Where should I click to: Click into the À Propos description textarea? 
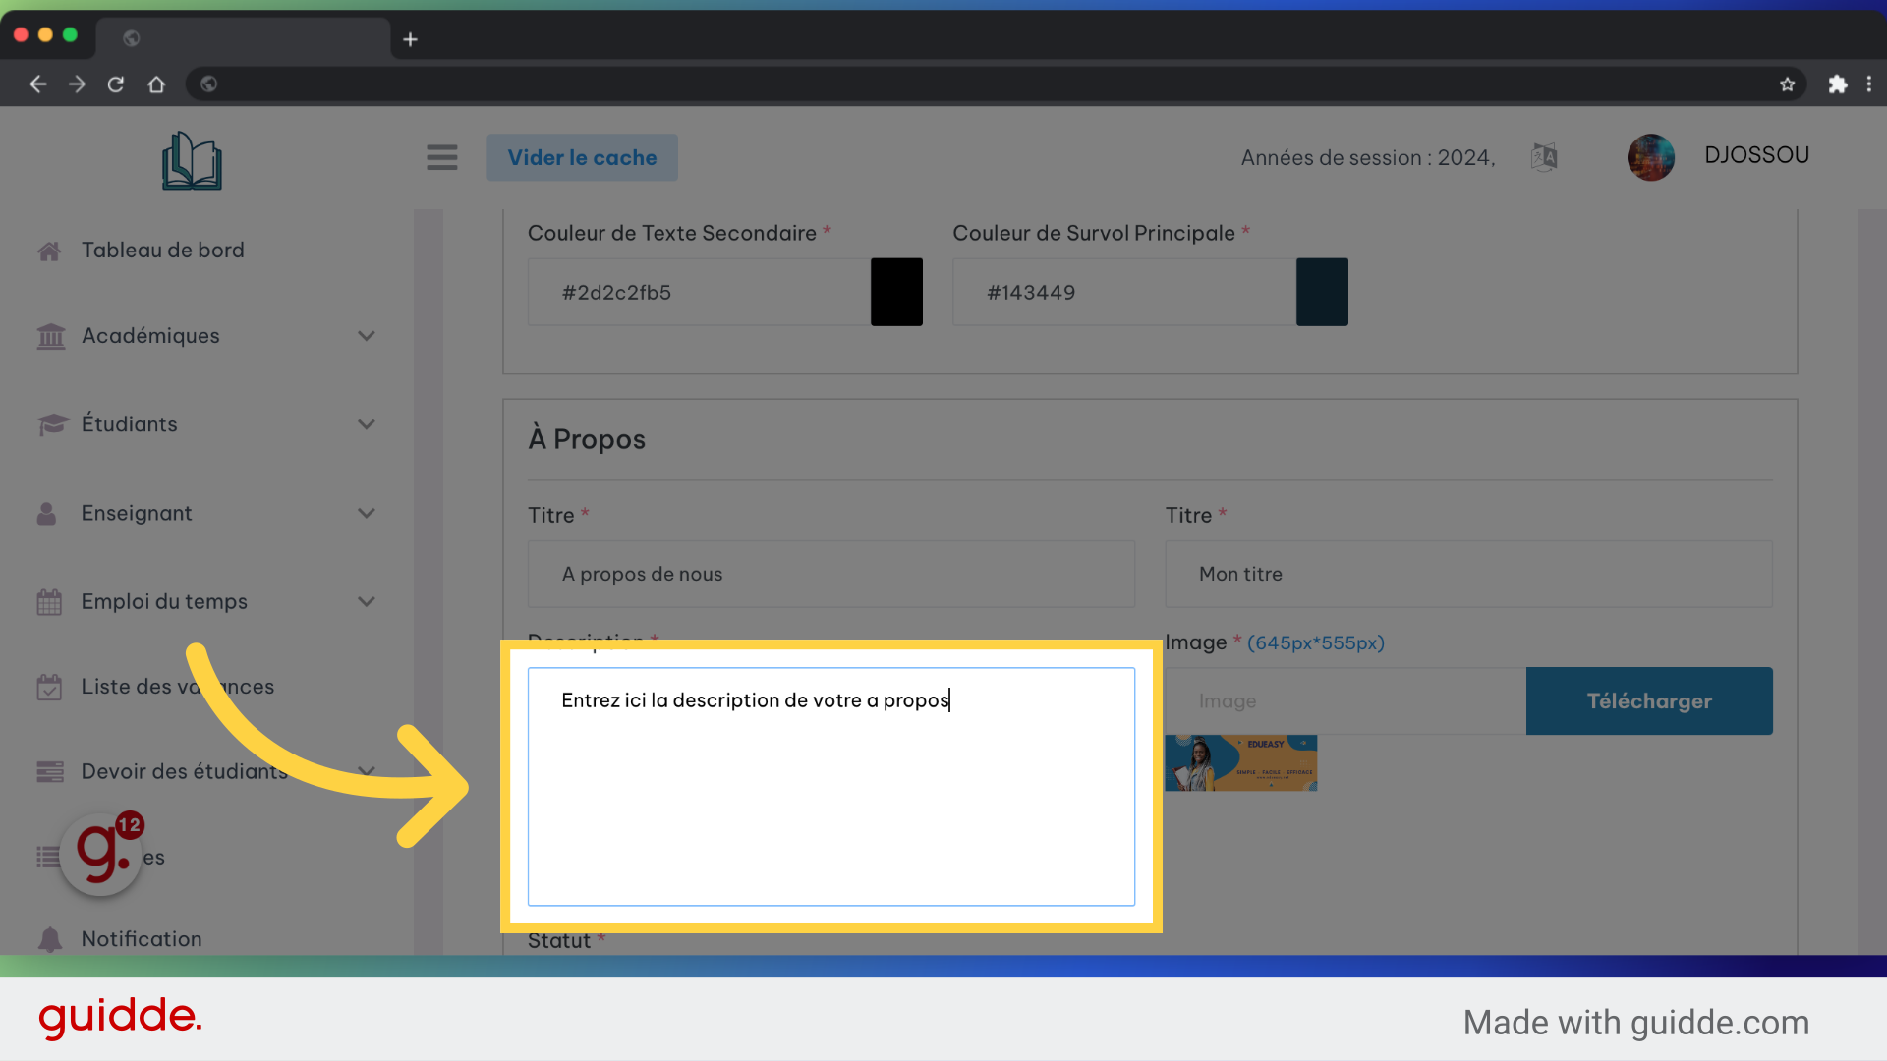coord(831,786)
